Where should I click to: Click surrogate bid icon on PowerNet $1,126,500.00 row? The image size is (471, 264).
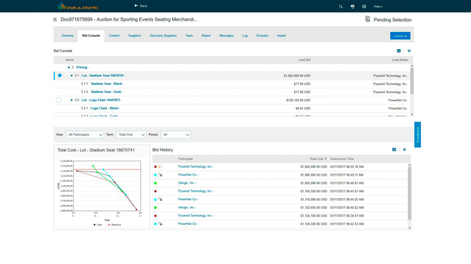160,224
